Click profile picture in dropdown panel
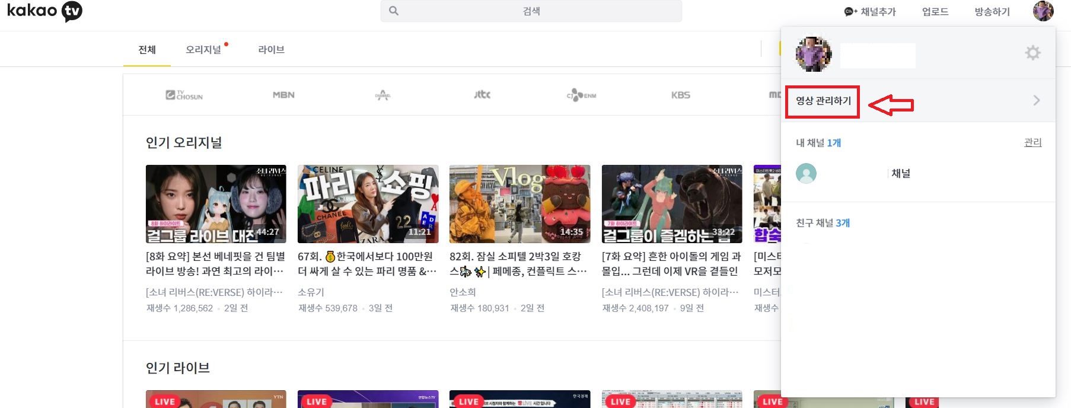Screen dimensions: 1071x408 coord(814,54)
